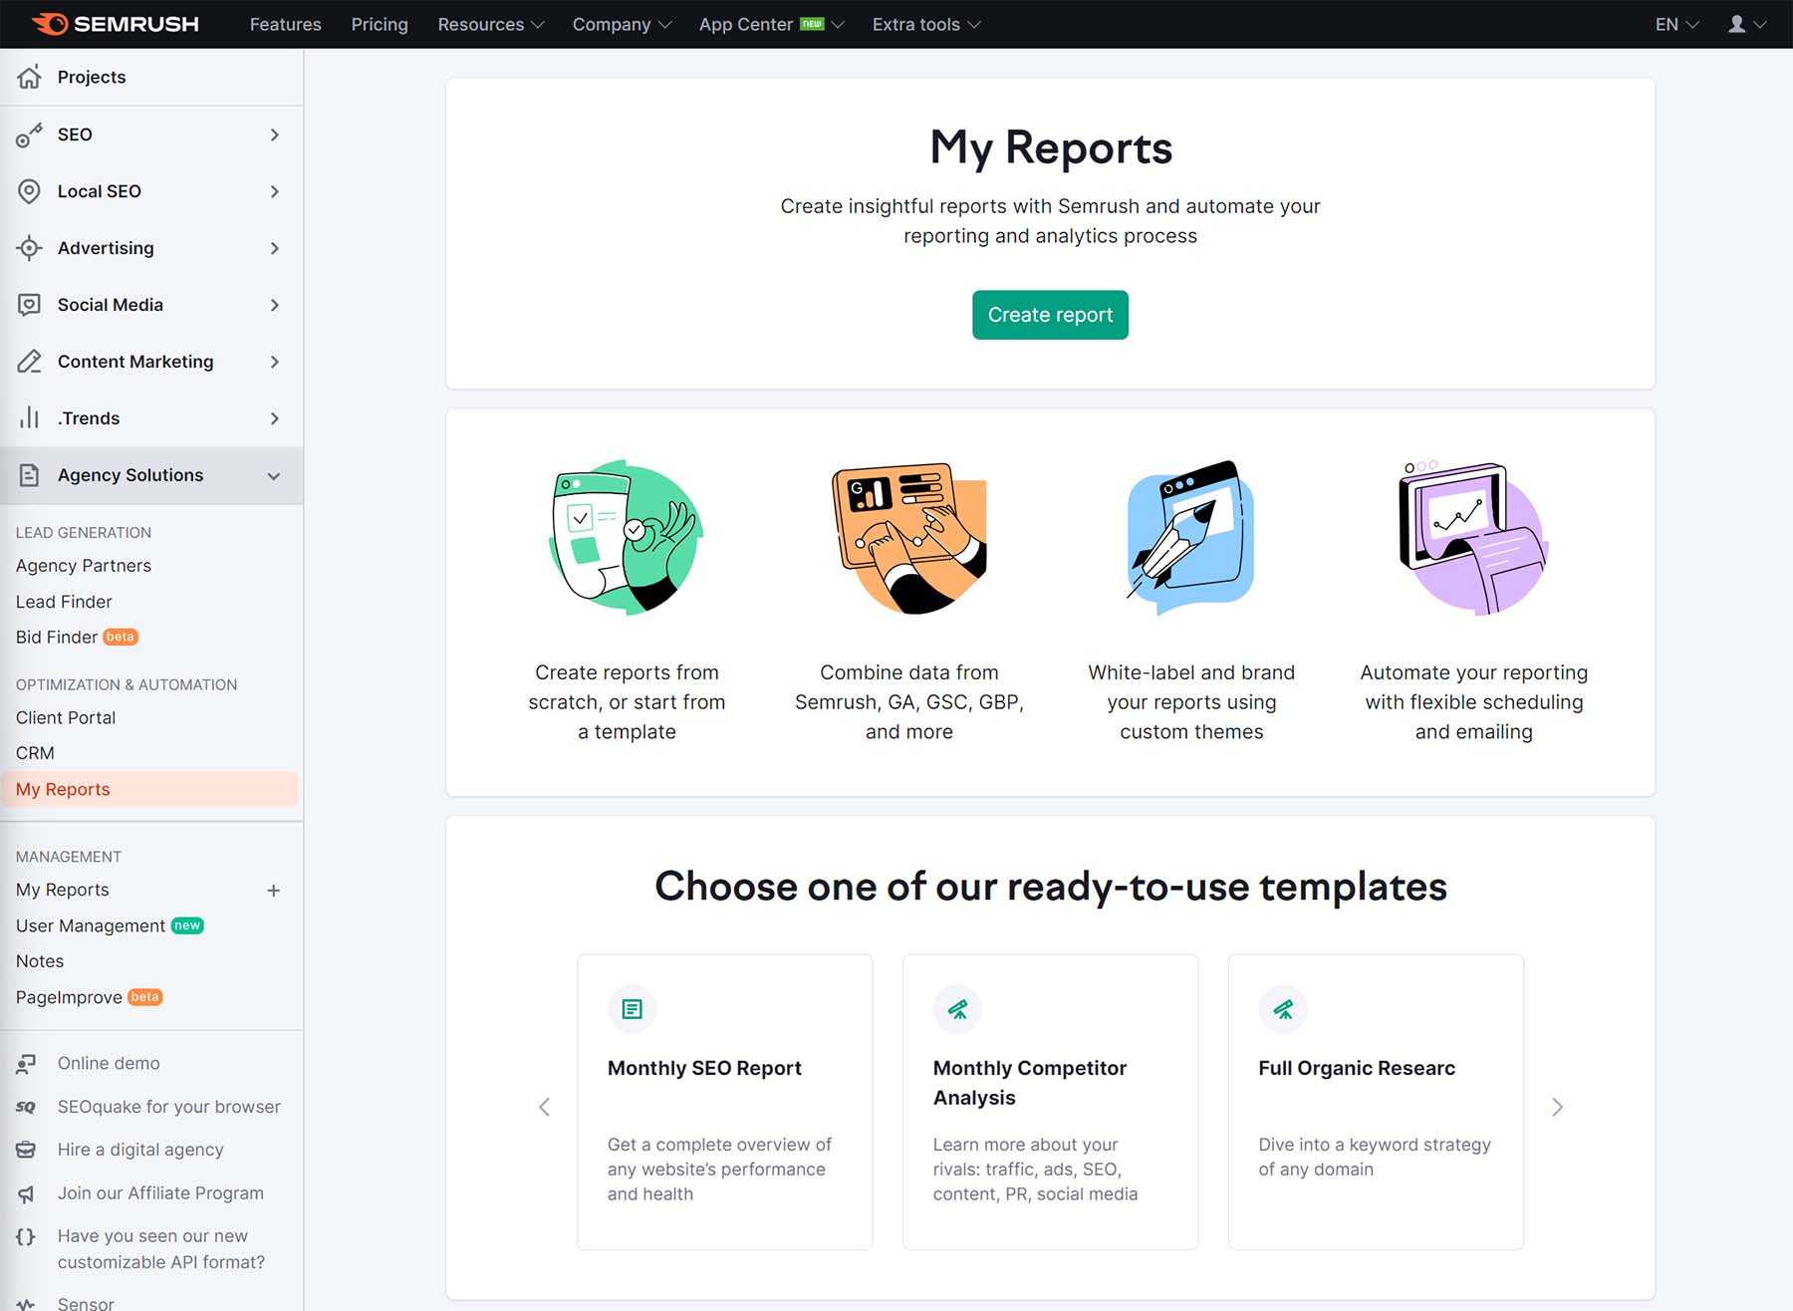Collapse the Agency Solutions section

tap(274, 475)
